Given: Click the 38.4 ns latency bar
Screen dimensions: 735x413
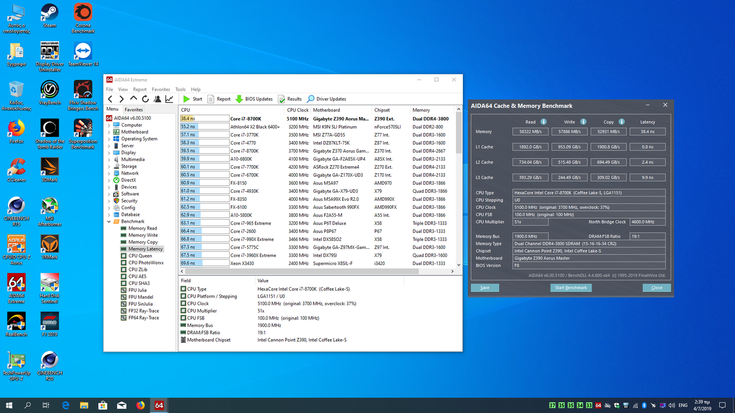Looking at the screenshot, I should point(204,119).
